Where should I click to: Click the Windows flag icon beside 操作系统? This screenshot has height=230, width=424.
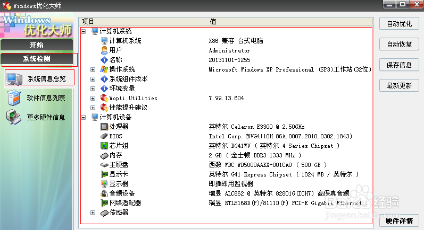point(104,69)
